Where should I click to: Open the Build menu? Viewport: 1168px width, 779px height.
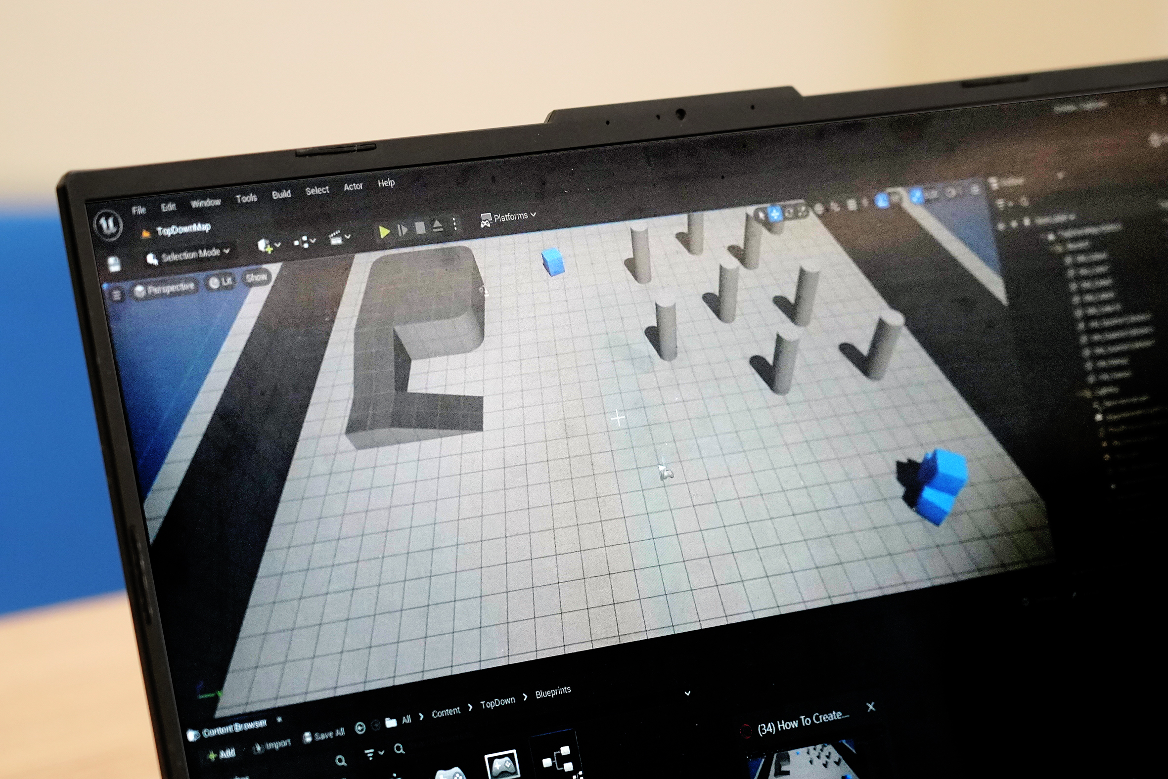[281, 194]
